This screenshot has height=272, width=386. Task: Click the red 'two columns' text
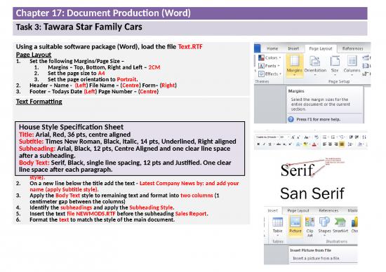coord(197,196)
